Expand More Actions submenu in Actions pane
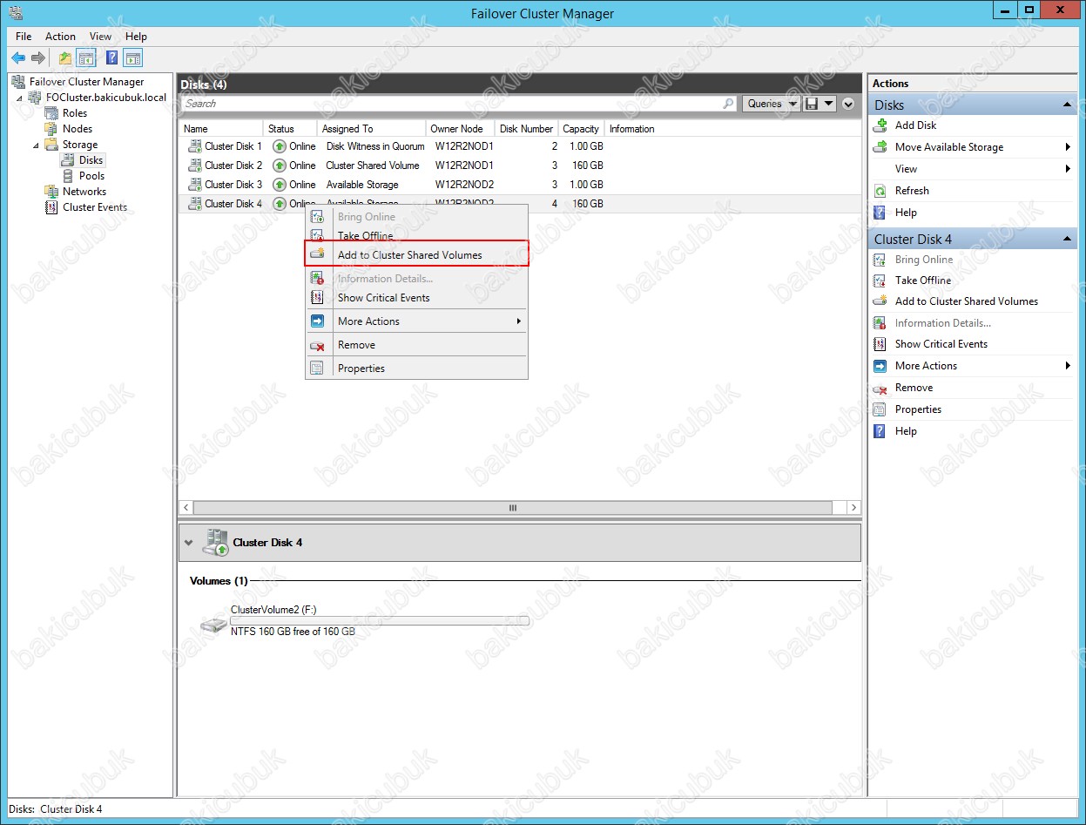Screen dimensions: 1086x825 click(1068, 366)
